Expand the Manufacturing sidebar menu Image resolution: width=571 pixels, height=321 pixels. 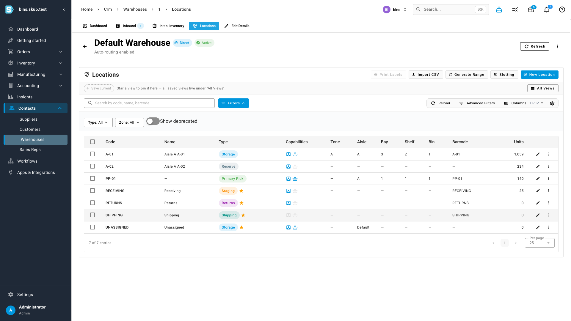click(36, 74)
